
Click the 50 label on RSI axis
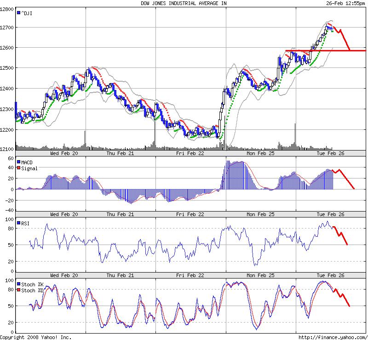coord(11,245)
